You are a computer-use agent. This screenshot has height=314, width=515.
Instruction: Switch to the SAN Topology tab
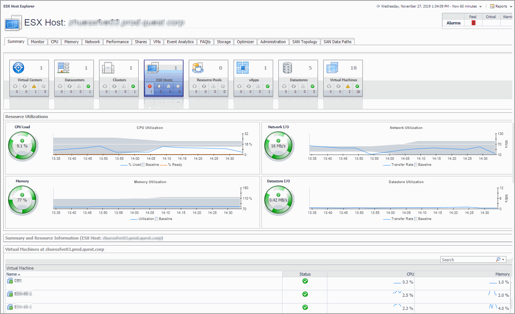pos(305,42)
